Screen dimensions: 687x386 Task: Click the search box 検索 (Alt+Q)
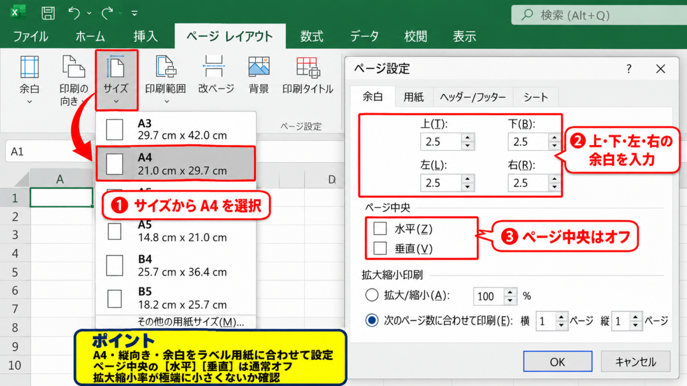(x=599, y=15)
